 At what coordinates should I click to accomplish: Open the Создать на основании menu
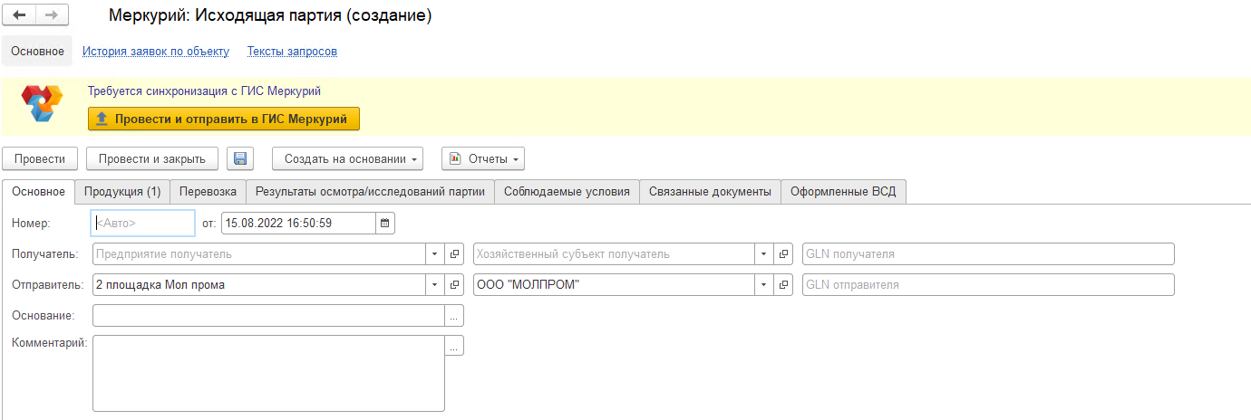click(x=348, y=159)
